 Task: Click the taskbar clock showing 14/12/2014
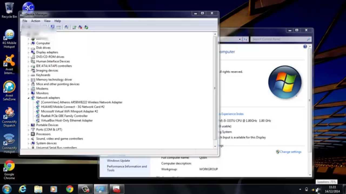point(332,189)
